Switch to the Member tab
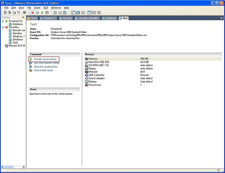225x173 pixels. point(66,18)
